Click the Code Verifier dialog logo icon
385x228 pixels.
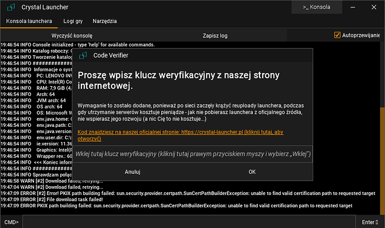(83, 55)
